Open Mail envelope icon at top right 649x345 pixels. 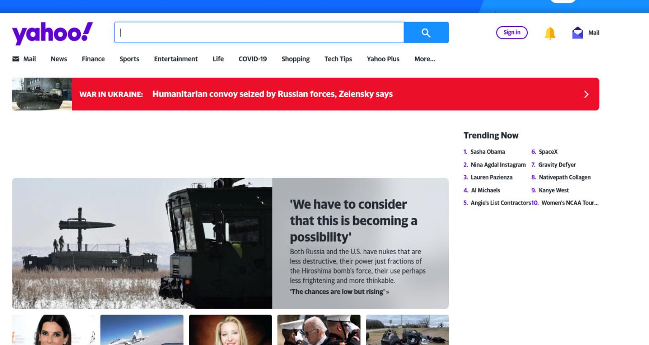(577, 33)
